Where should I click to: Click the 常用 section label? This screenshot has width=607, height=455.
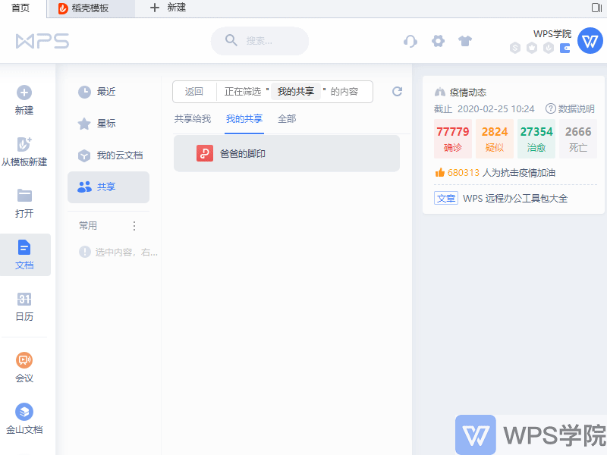[x=88, y=225]
